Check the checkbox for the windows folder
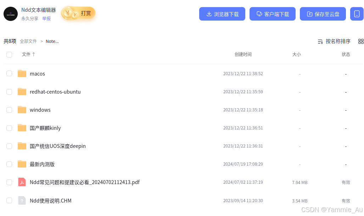The image size is (364, 216). tap(9, 110)
